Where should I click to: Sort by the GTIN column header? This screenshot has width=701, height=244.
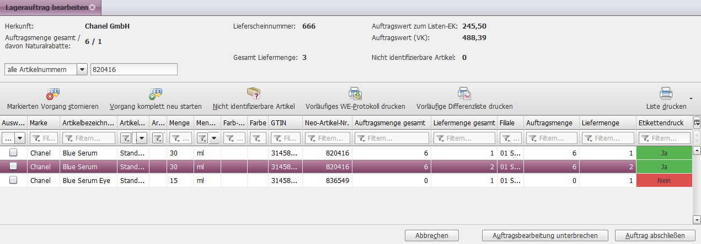tap(285, 123)
